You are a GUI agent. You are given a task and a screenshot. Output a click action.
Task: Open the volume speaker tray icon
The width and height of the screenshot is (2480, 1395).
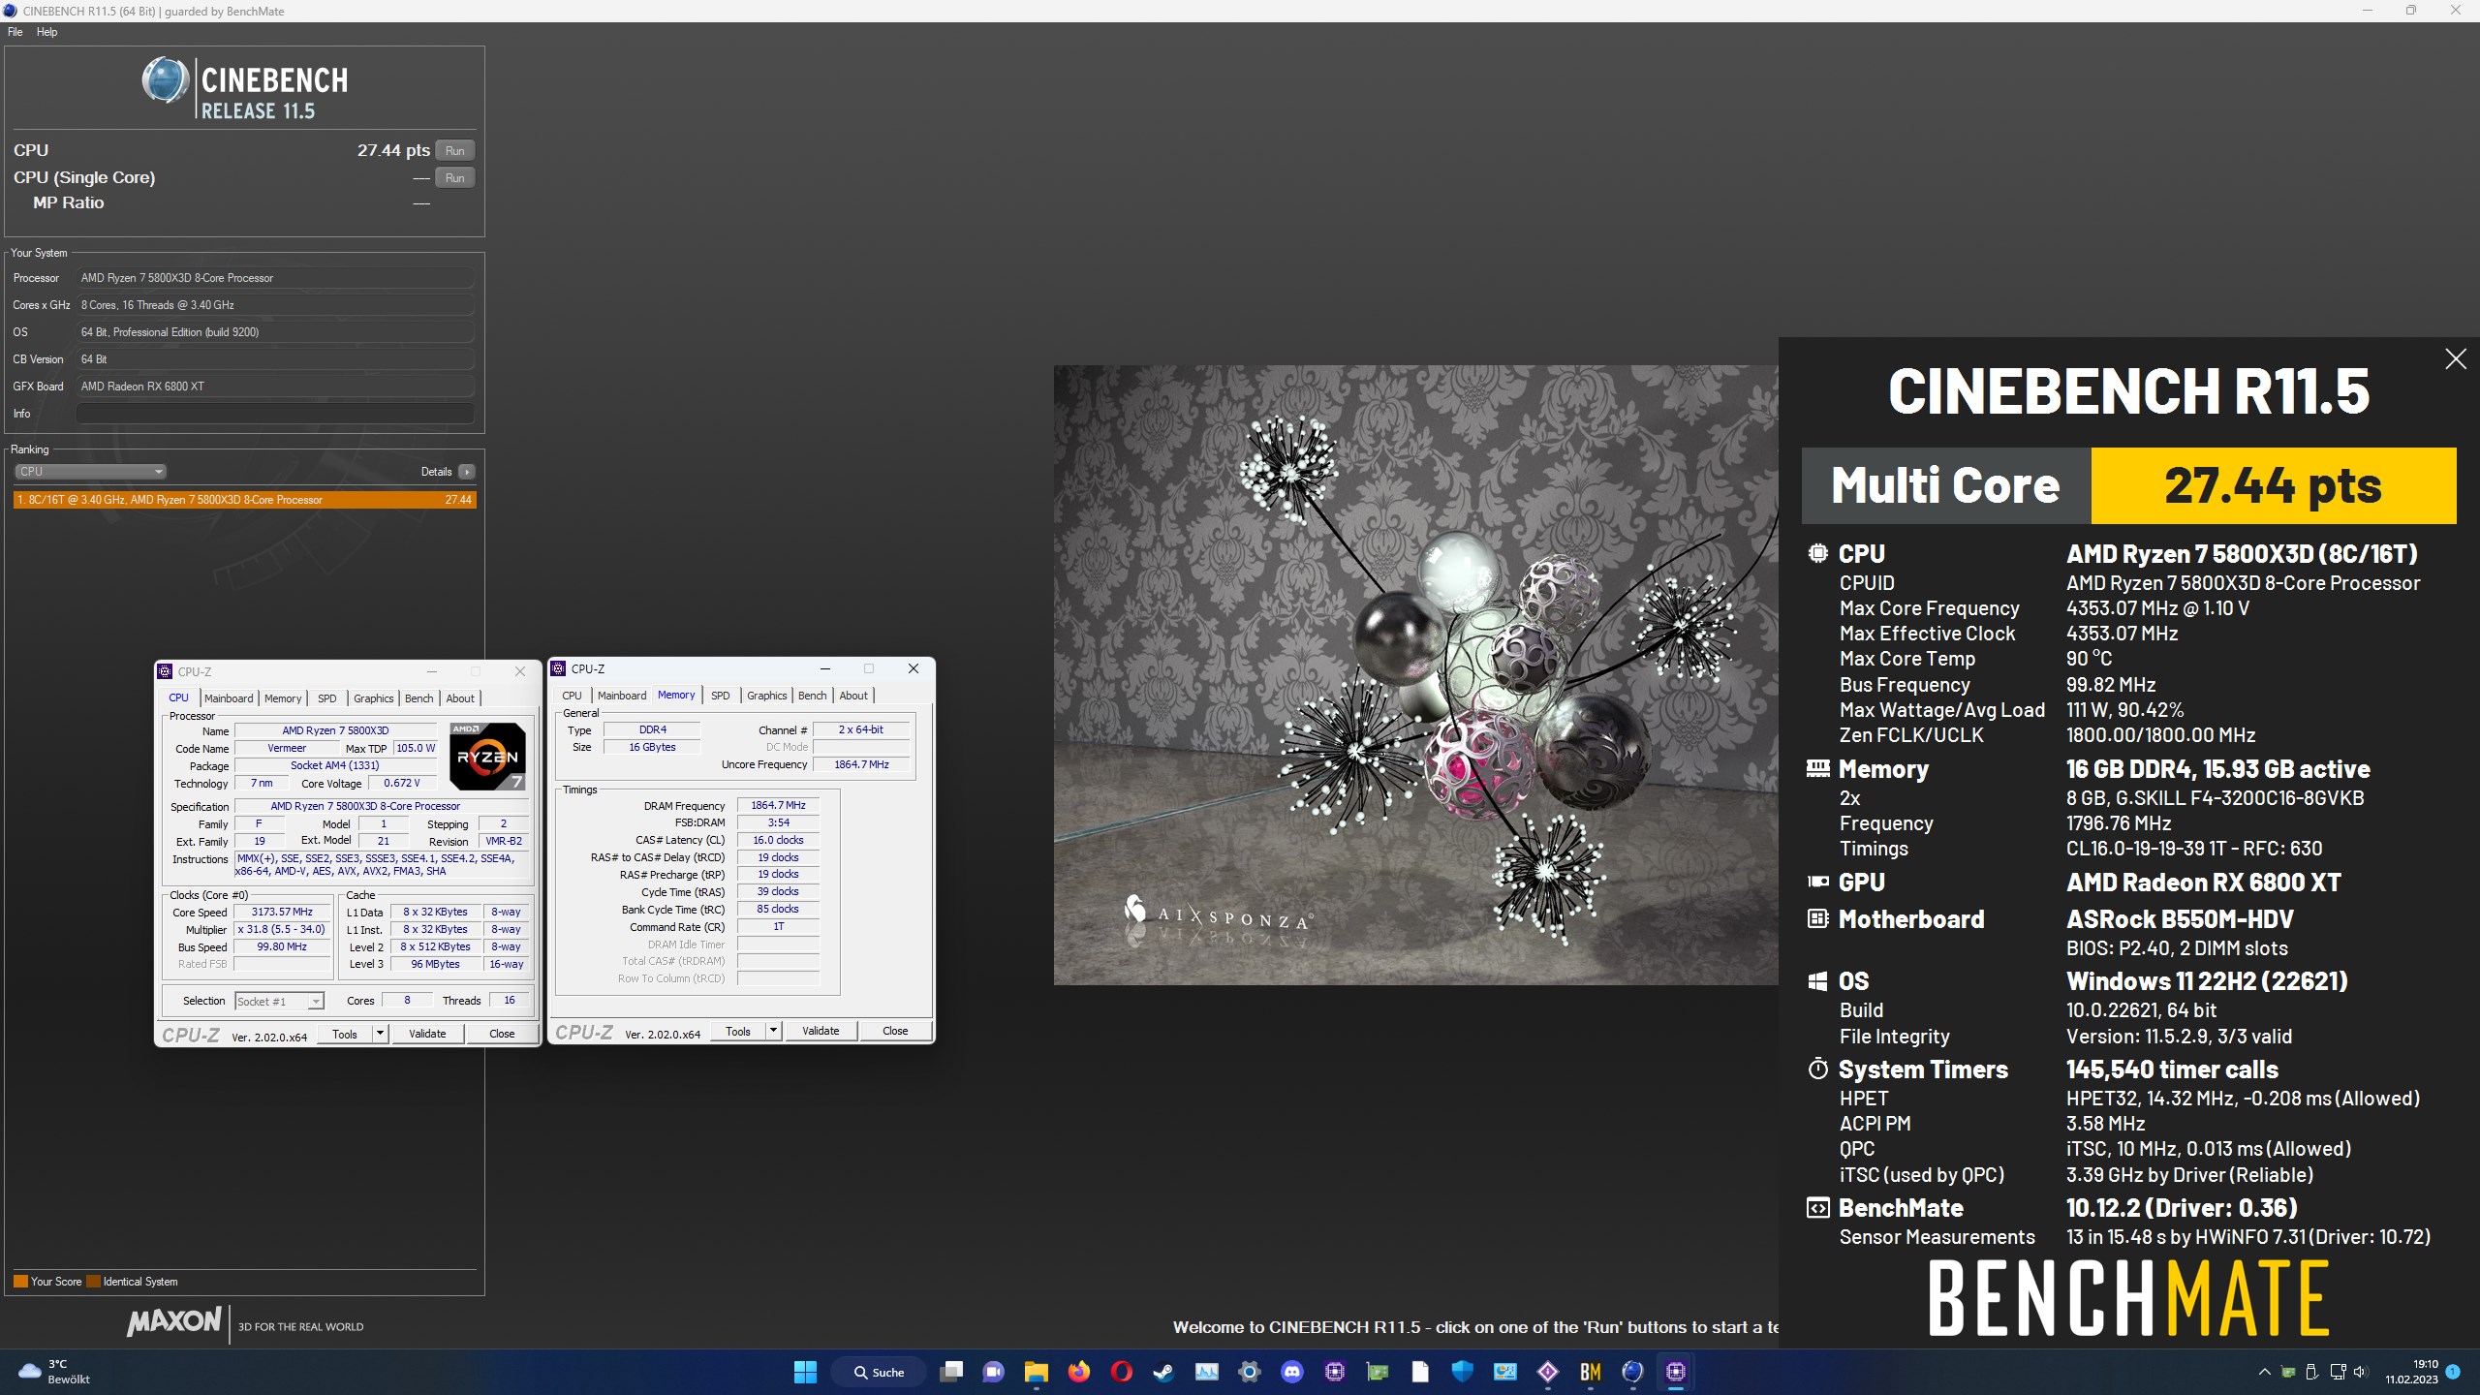click(2361, 1372)
